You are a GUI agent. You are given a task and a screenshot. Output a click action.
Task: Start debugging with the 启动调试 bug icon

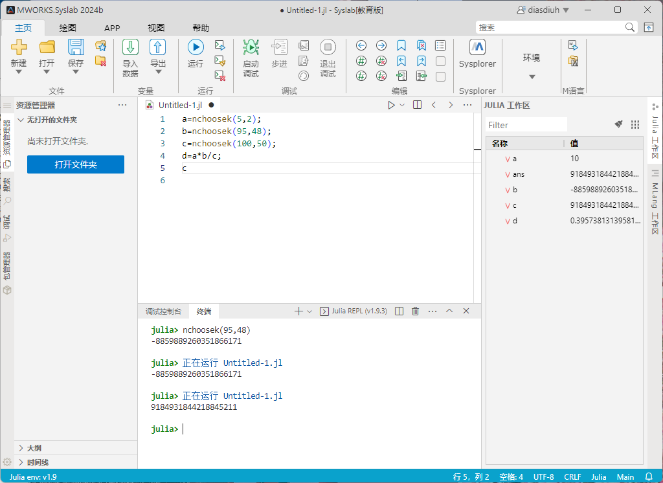pyautogui.click(x=251, y=47)
